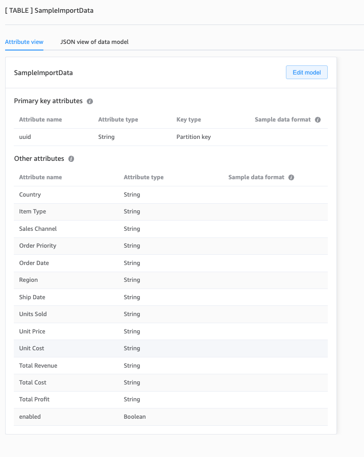This screenshot has width=364, height=457.
Task: Click the [ TABLE ] SampleImportData page title
Action: tap(49, 10)
